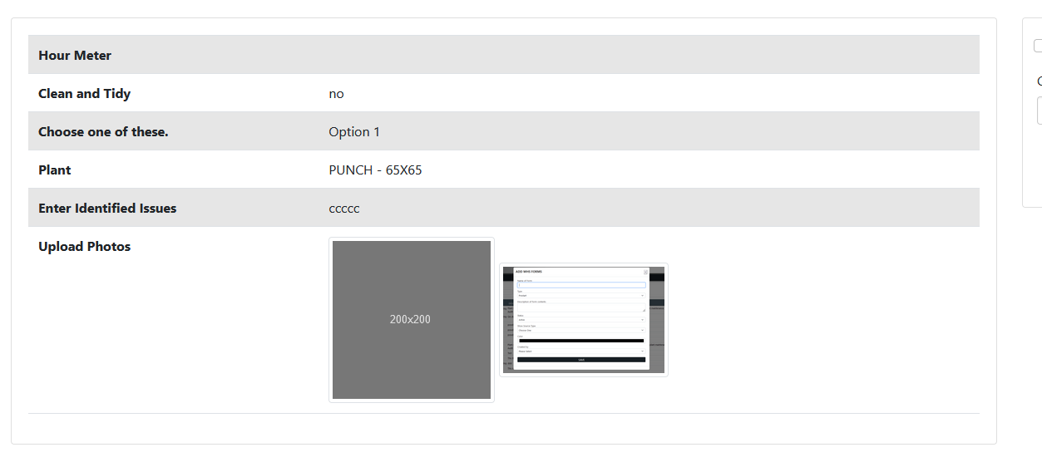The height and width of the screenshot is (467, 1042).
Task: Click the Status dropdown inside the screenshot thumbnail
Action: click(x=581, y=320)
